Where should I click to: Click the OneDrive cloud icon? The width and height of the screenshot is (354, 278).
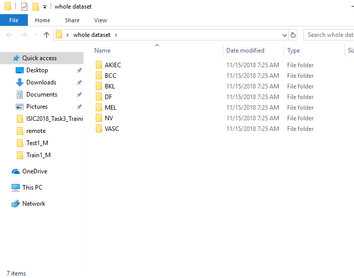[x=16, y=171]
